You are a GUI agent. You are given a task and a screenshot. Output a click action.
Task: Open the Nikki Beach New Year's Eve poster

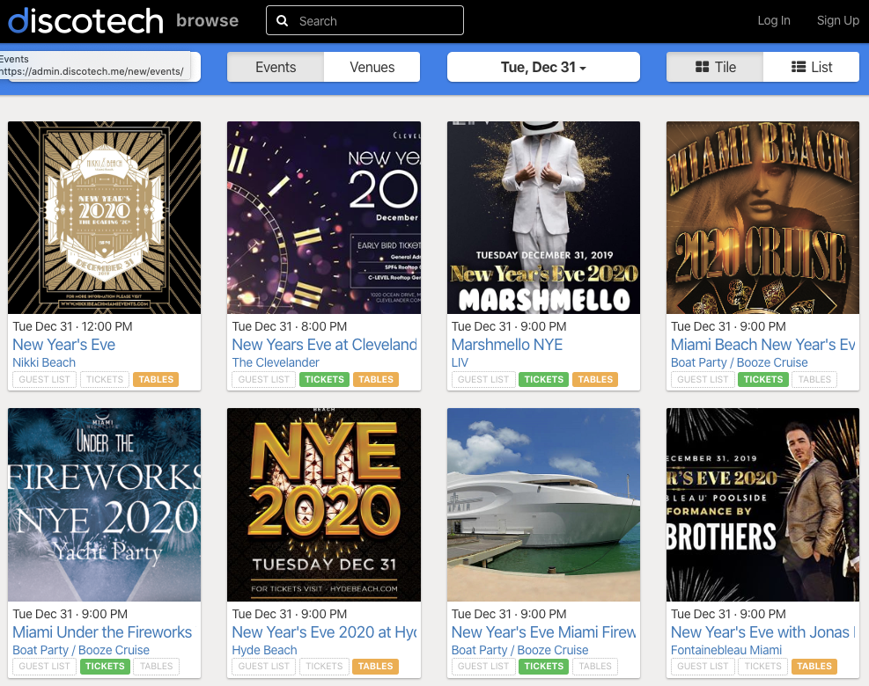(x=104, y=217)
